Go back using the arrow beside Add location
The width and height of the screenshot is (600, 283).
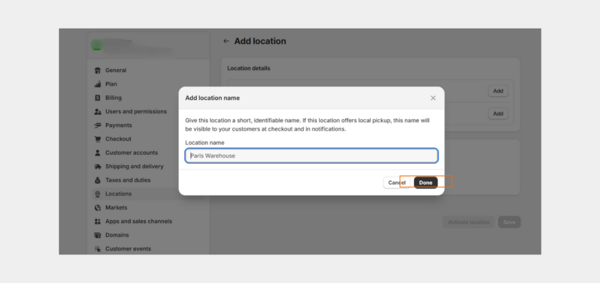click(226, 41)
